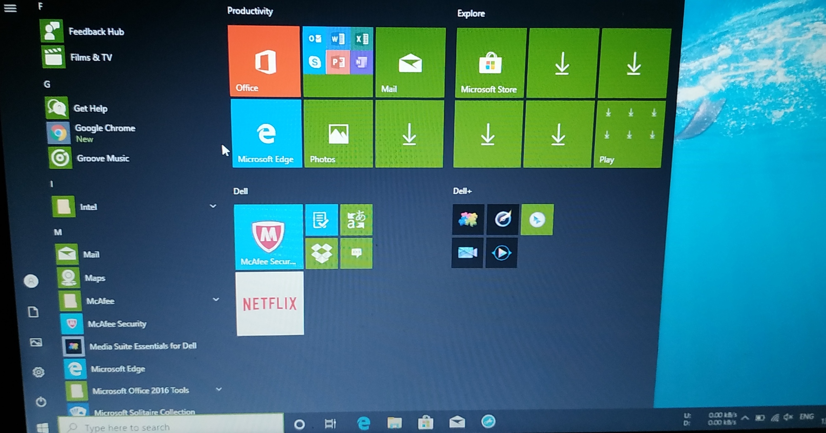Show hidden system tray icons
Image resolution: width=826 pixels, height=433 pixels.
[745, 418]
